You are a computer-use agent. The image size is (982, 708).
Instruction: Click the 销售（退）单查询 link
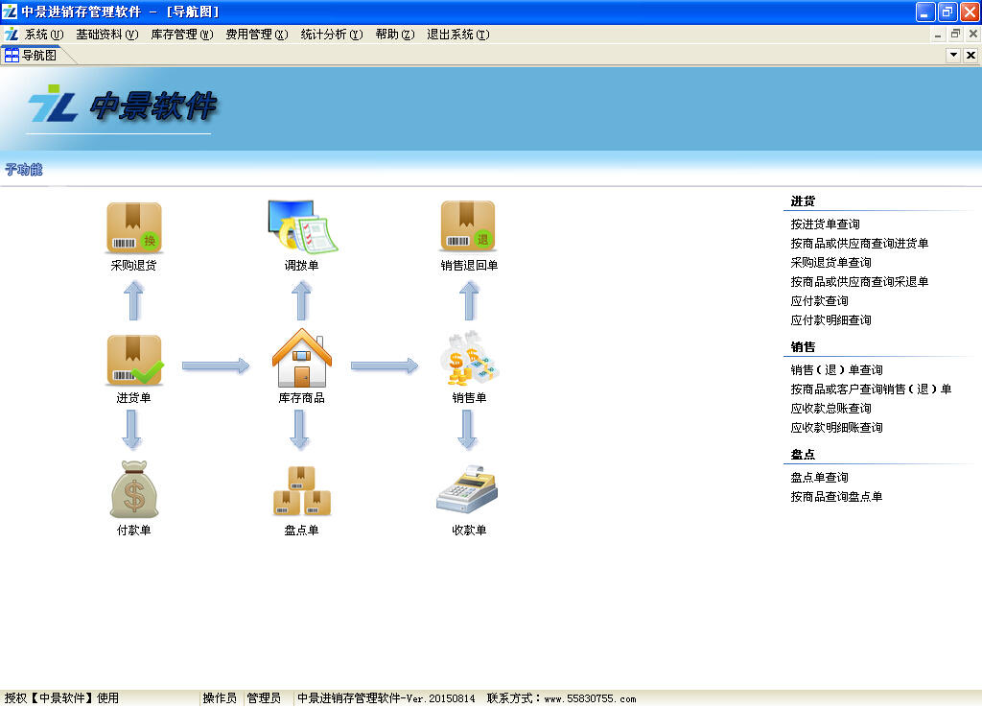[x=836, y=370]
